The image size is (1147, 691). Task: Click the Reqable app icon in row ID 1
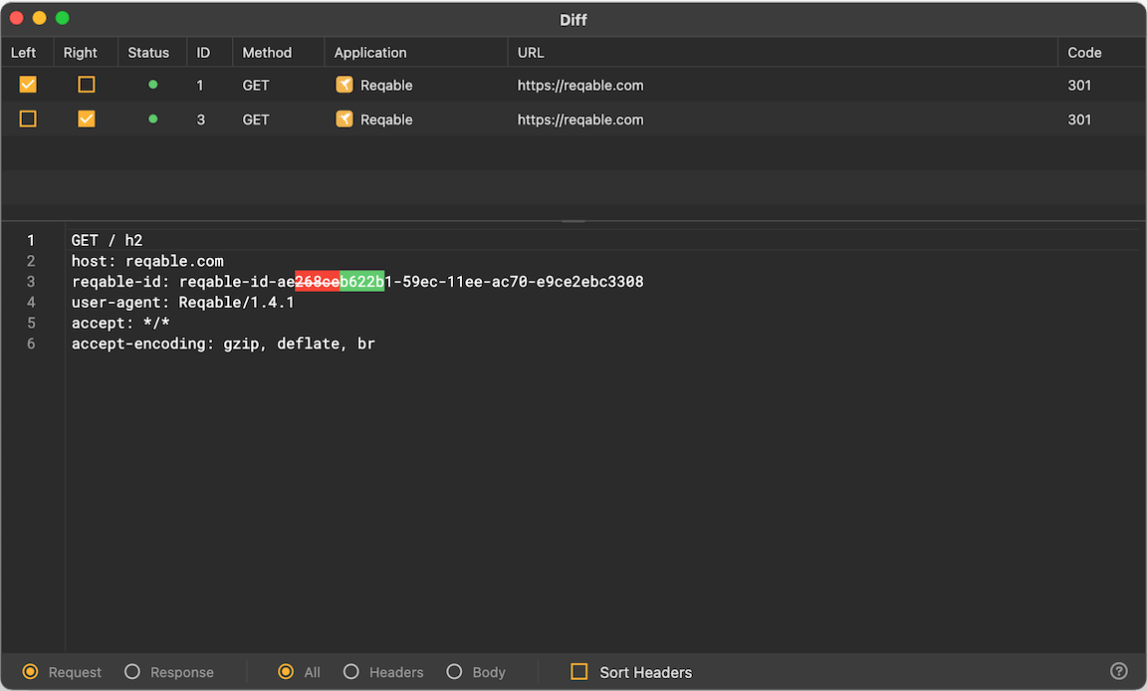pos(344,84)
